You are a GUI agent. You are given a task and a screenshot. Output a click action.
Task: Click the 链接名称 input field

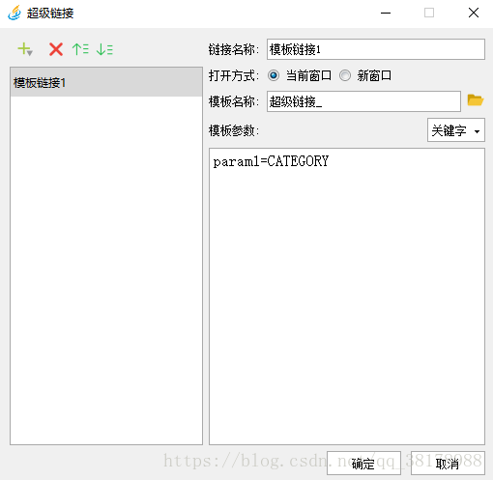(x=376, y=49)
